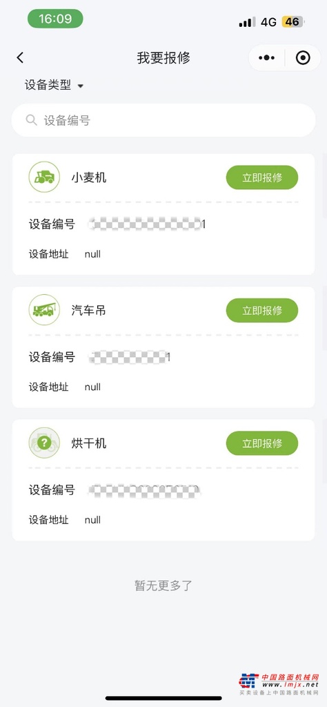Viewport: 327px width, 707px height.
Task: Tap the question-mark icon for 烘干机
Action: pos(44,443)
